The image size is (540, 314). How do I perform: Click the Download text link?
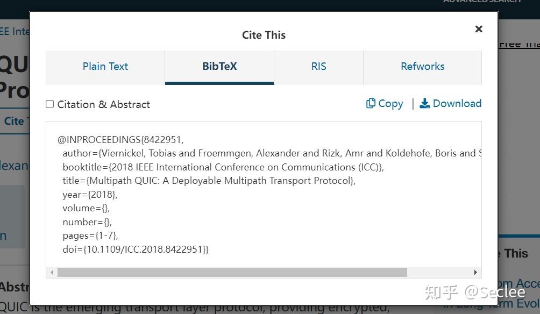tap(457, 103)
